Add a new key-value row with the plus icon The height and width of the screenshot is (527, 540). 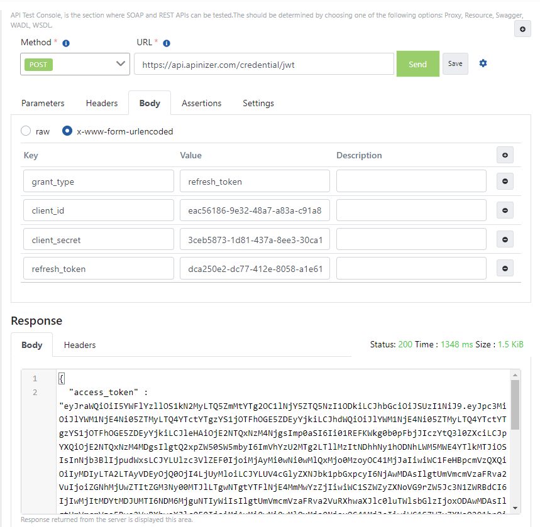point(505,155)
